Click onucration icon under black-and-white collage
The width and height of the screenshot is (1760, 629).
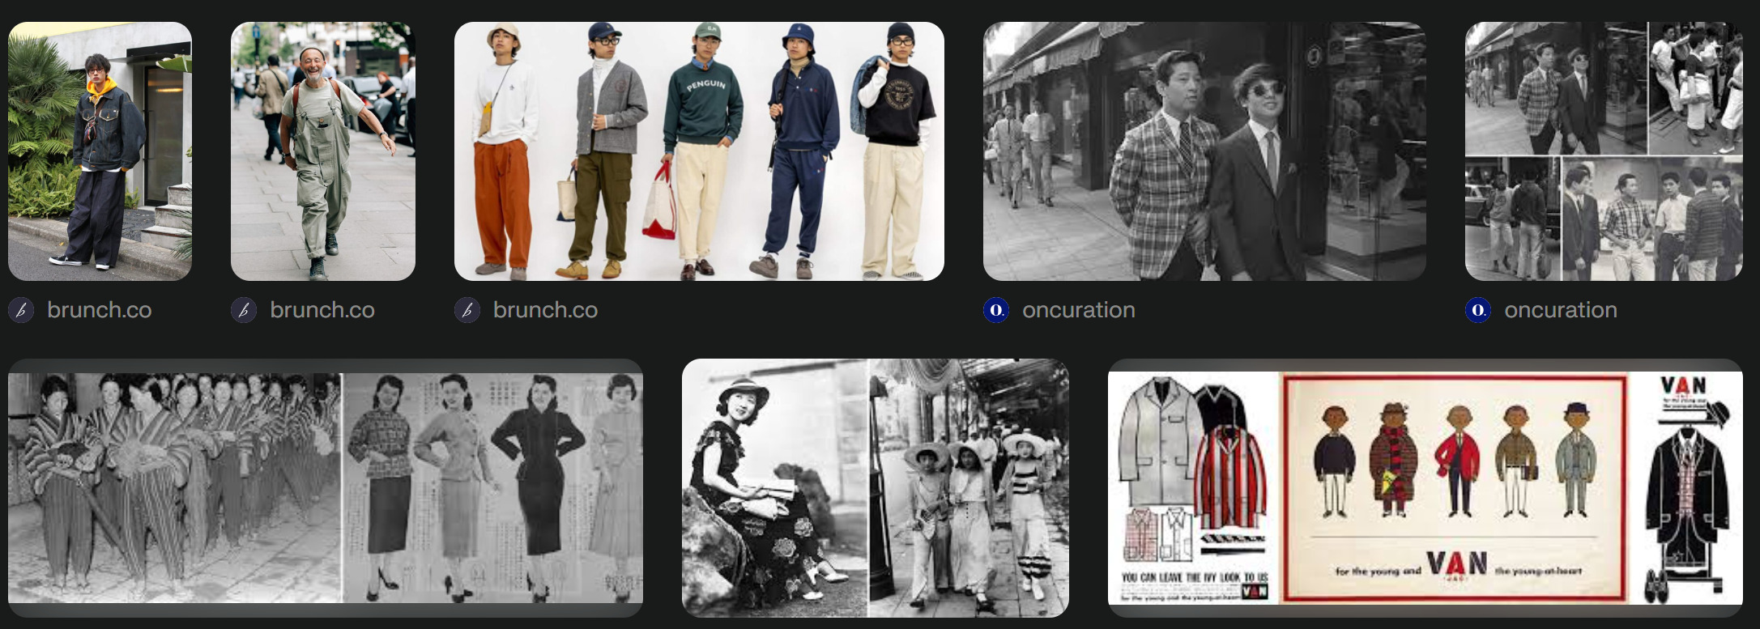tap(1478, 310)
